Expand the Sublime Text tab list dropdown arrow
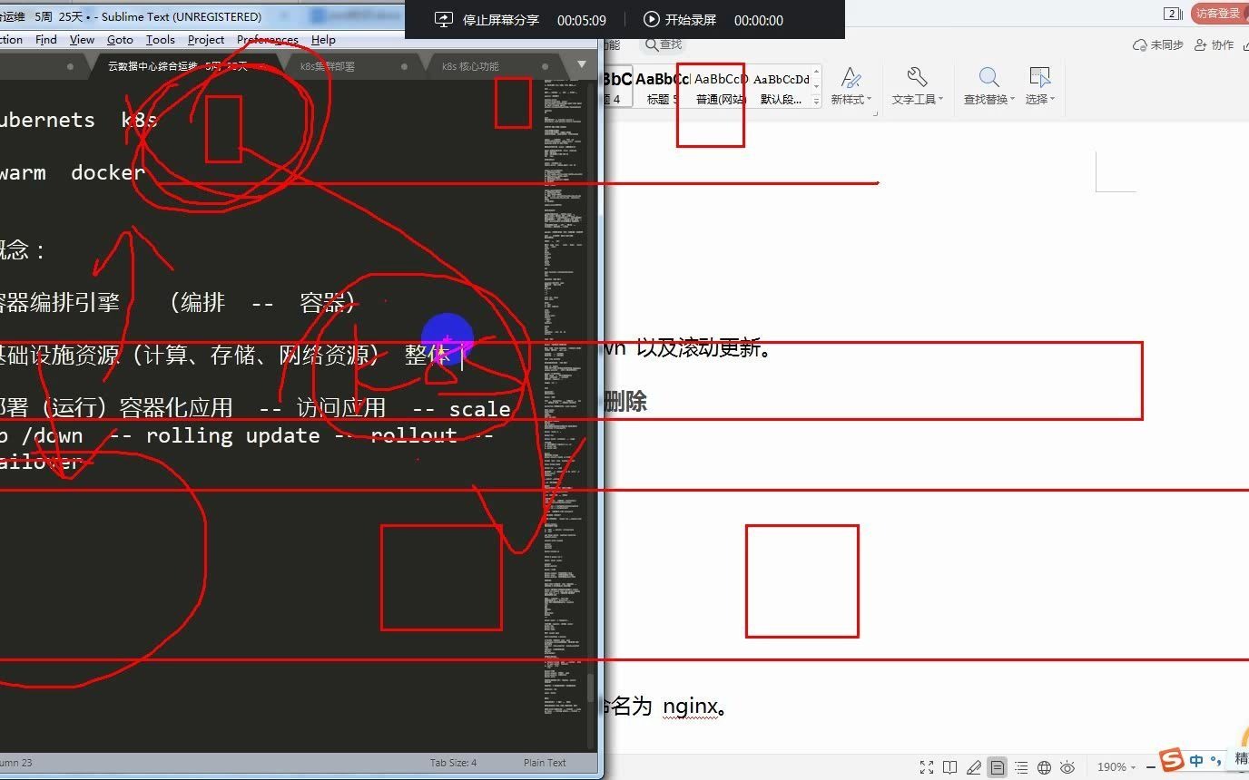This screenshot has width=1249, height=780. tap(582, 64)
